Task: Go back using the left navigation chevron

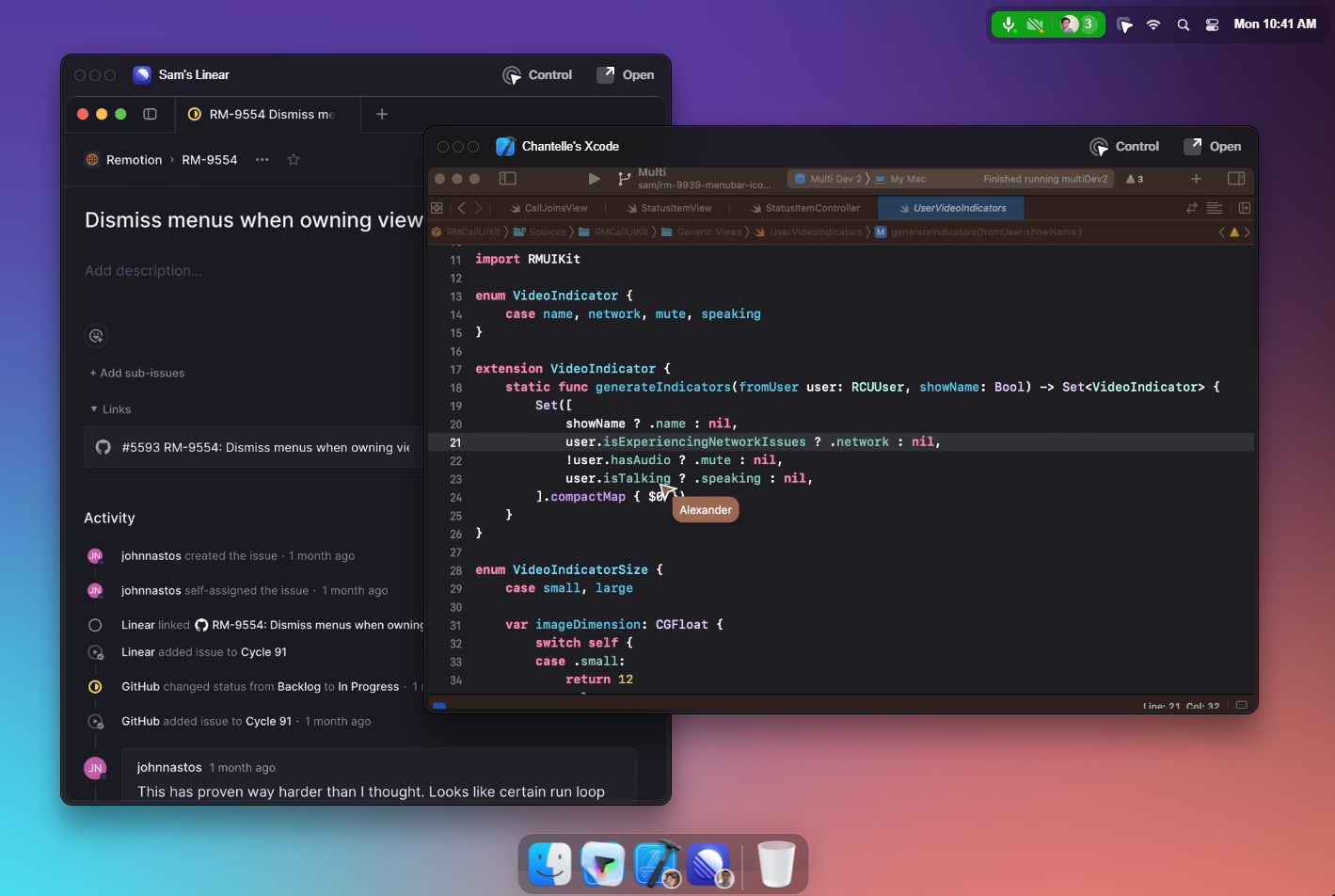Action: [460, 207]
